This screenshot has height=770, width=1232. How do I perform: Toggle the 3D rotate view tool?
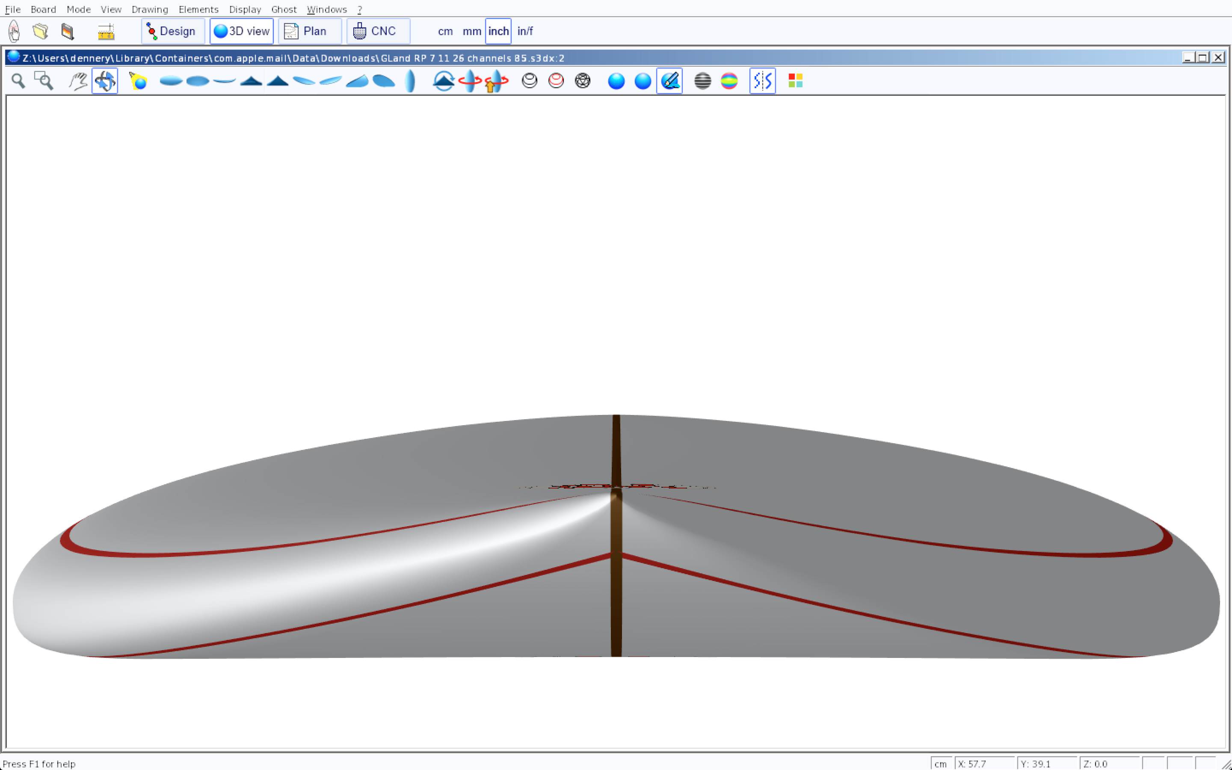[105, 81]
